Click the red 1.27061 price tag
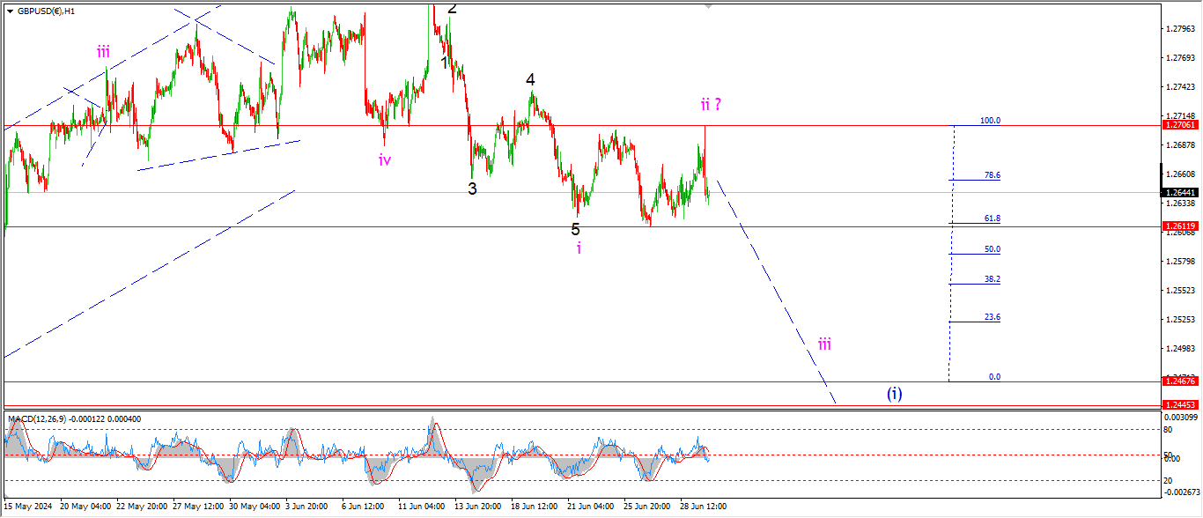The image size is (1203, 518). coord(1179,125)
